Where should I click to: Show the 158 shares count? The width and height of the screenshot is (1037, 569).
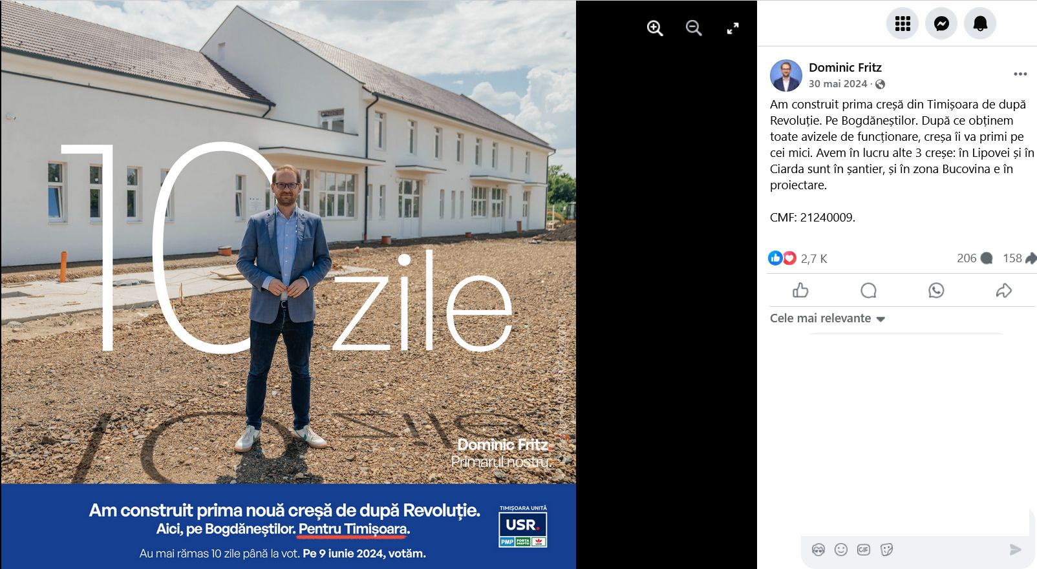point(1020,258)
